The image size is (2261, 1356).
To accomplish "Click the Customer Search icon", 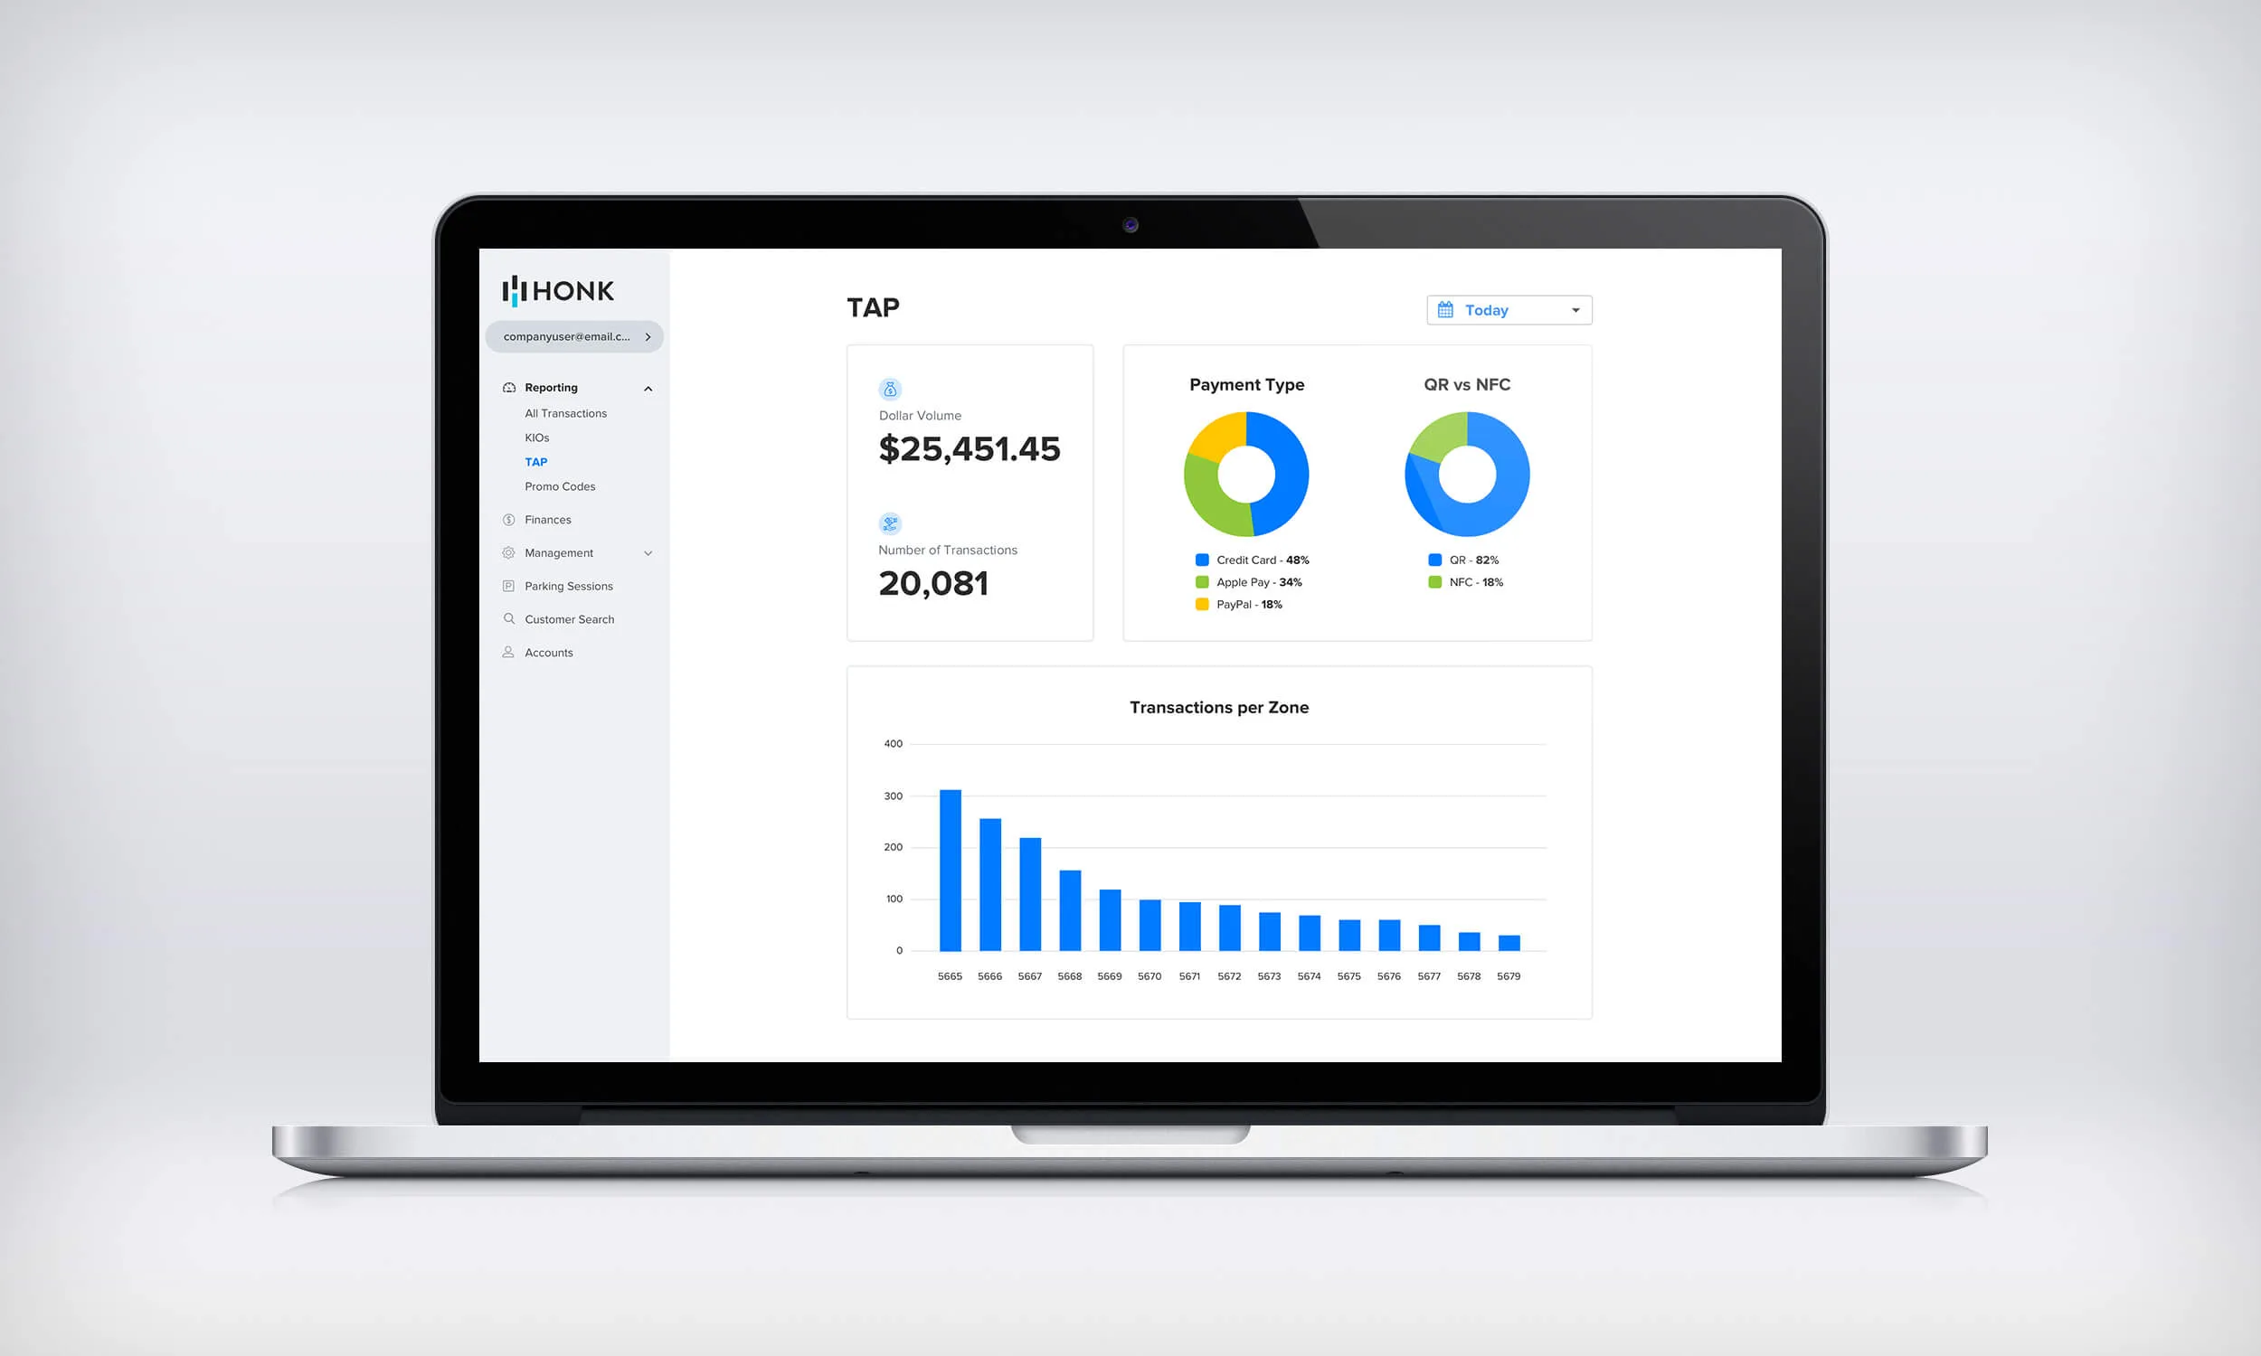I will pyautogui.click(x=506, y=618).
